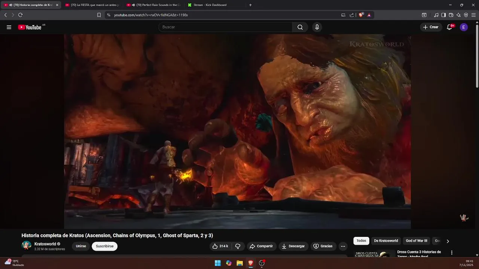479x269 pixels.
Task: View site information icon in address bar
Action: (109, 15)
